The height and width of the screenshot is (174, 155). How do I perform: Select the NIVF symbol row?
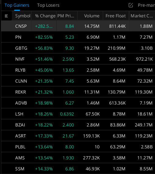point(78,59)
